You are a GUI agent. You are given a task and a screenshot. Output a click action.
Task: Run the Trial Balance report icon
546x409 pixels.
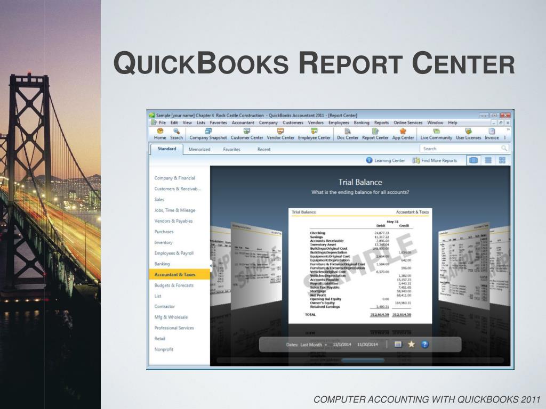coord(398,345)
